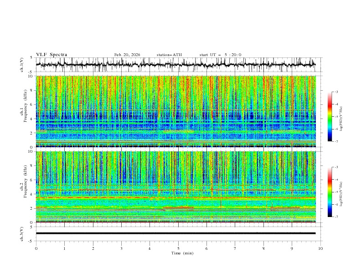
Task: Click the "-4" tick on lower color bar
Action: [336, 180]
